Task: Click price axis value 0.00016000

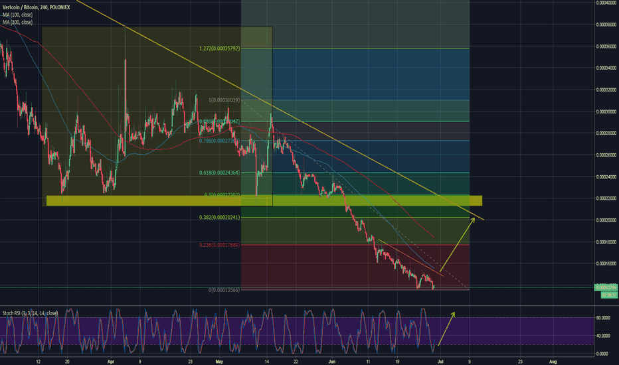Action: coord(606,263)
